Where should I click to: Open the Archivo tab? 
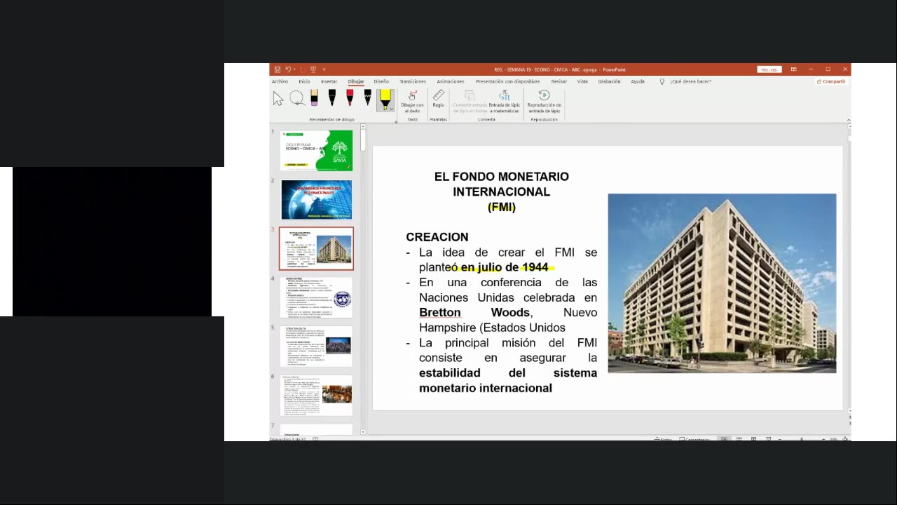280,81
